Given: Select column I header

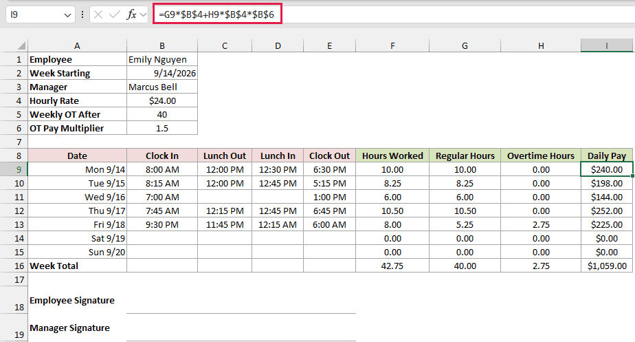Looking at the screenshot, I should [x=607, y=46].
